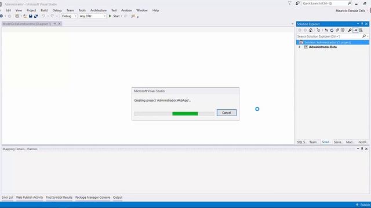Click the green progress bar in dialog
371x208 pixels.
185,114
